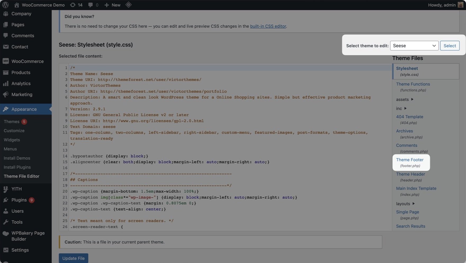The height and width of the screenshot is (263, 466).
Task: Follow the built-in CSS editor link
Action: tap(268, 26)
